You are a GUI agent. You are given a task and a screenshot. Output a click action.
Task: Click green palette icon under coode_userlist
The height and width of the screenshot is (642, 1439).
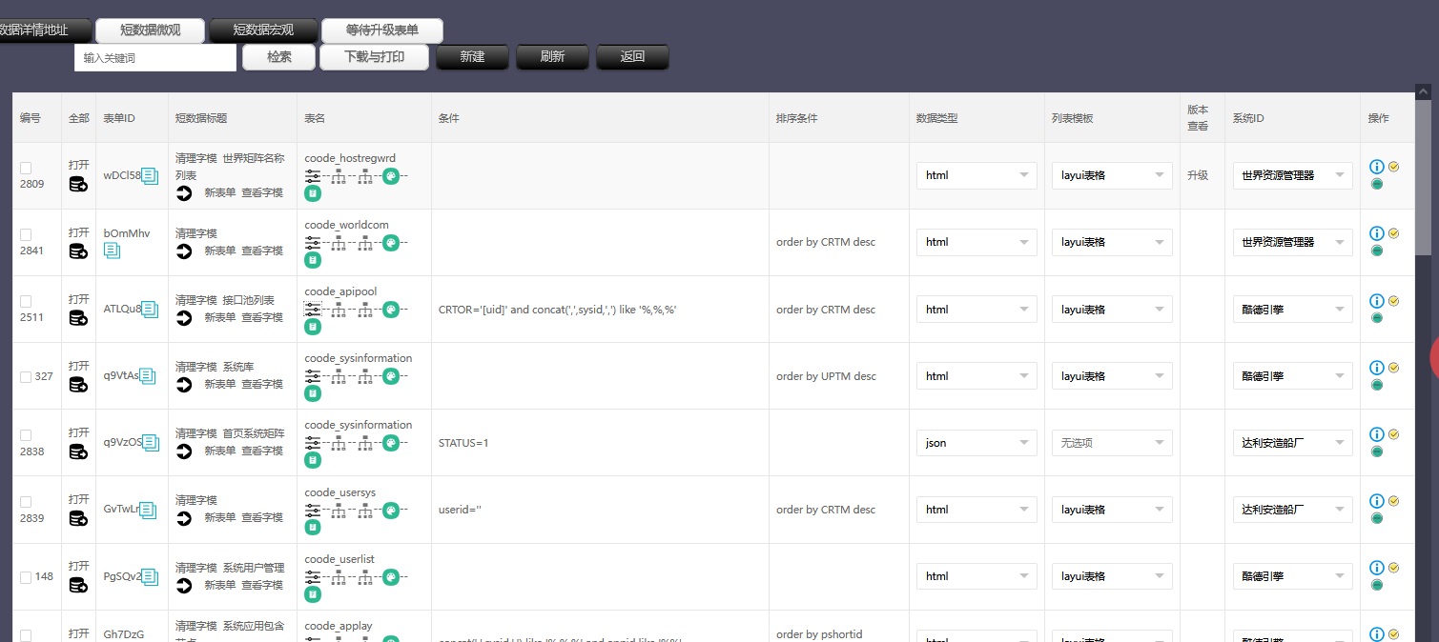[391, 576]
